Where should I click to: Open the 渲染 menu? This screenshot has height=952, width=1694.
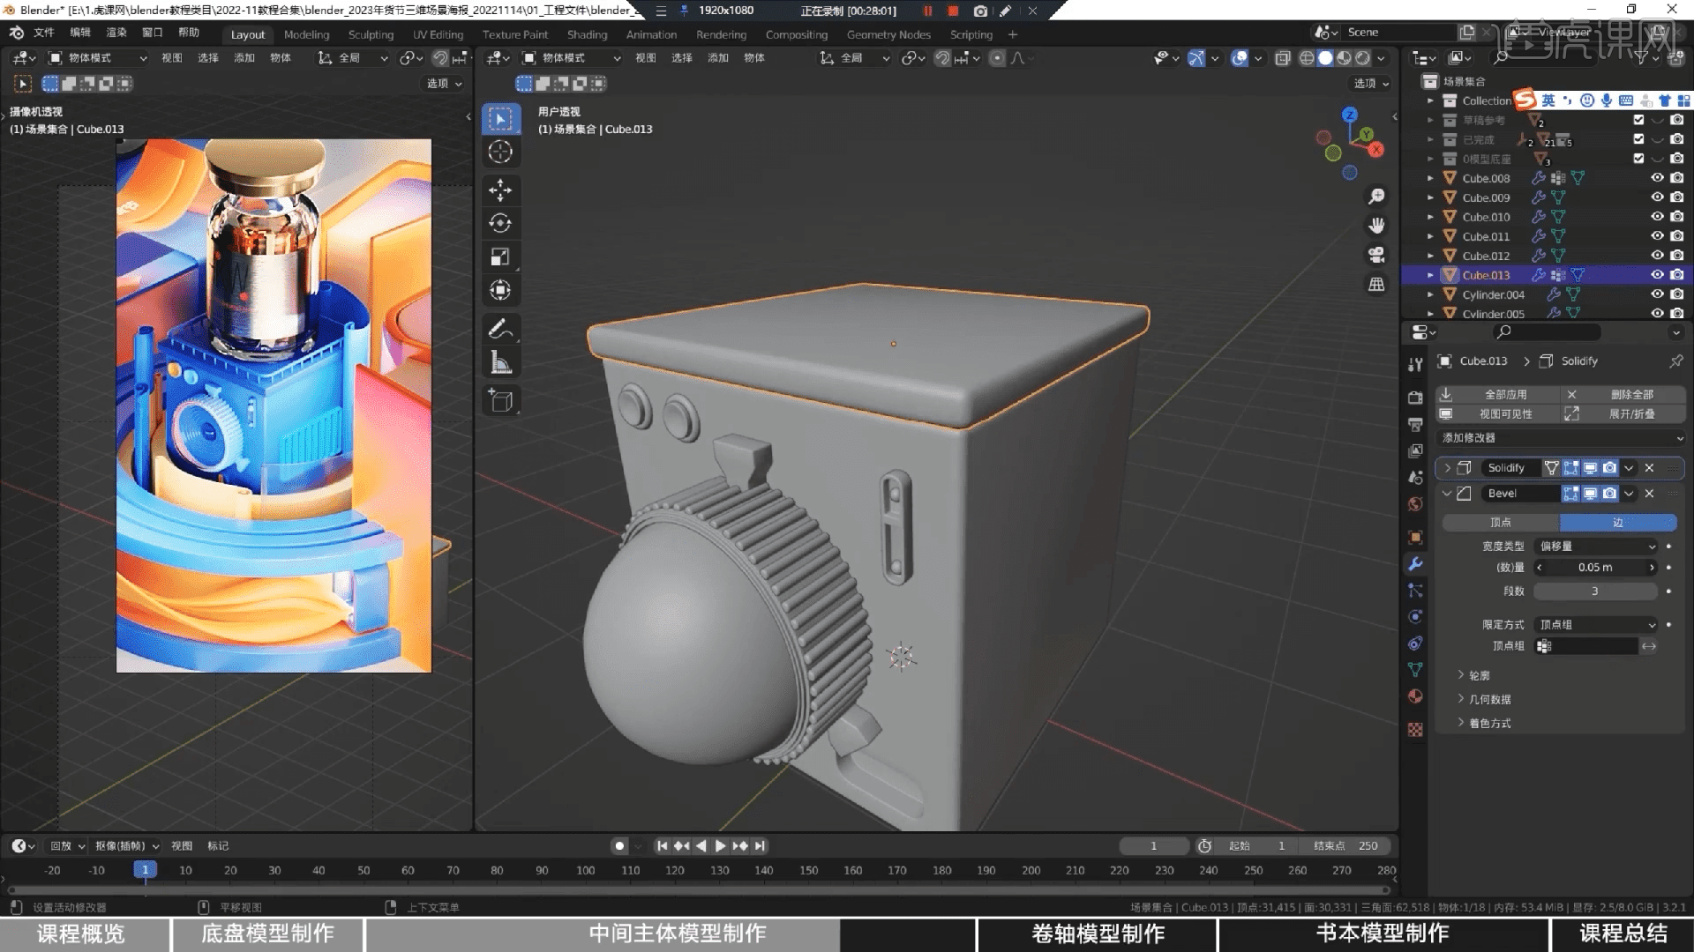point(116,33)
